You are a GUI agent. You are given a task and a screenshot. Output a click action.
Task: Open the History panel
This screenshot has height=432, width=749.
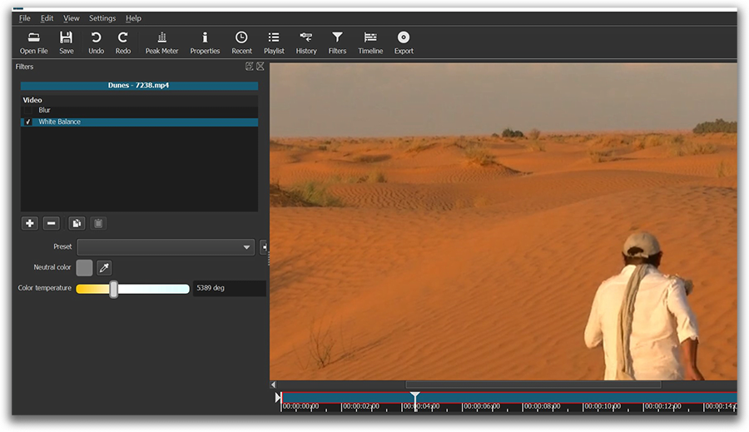(306, 42)
